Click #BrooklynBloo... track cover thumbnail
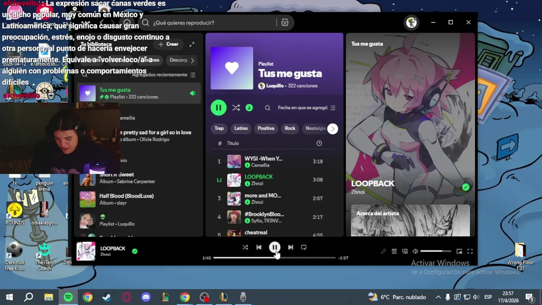The height and width of the screenshot is (305, 542). pos(234,217)
